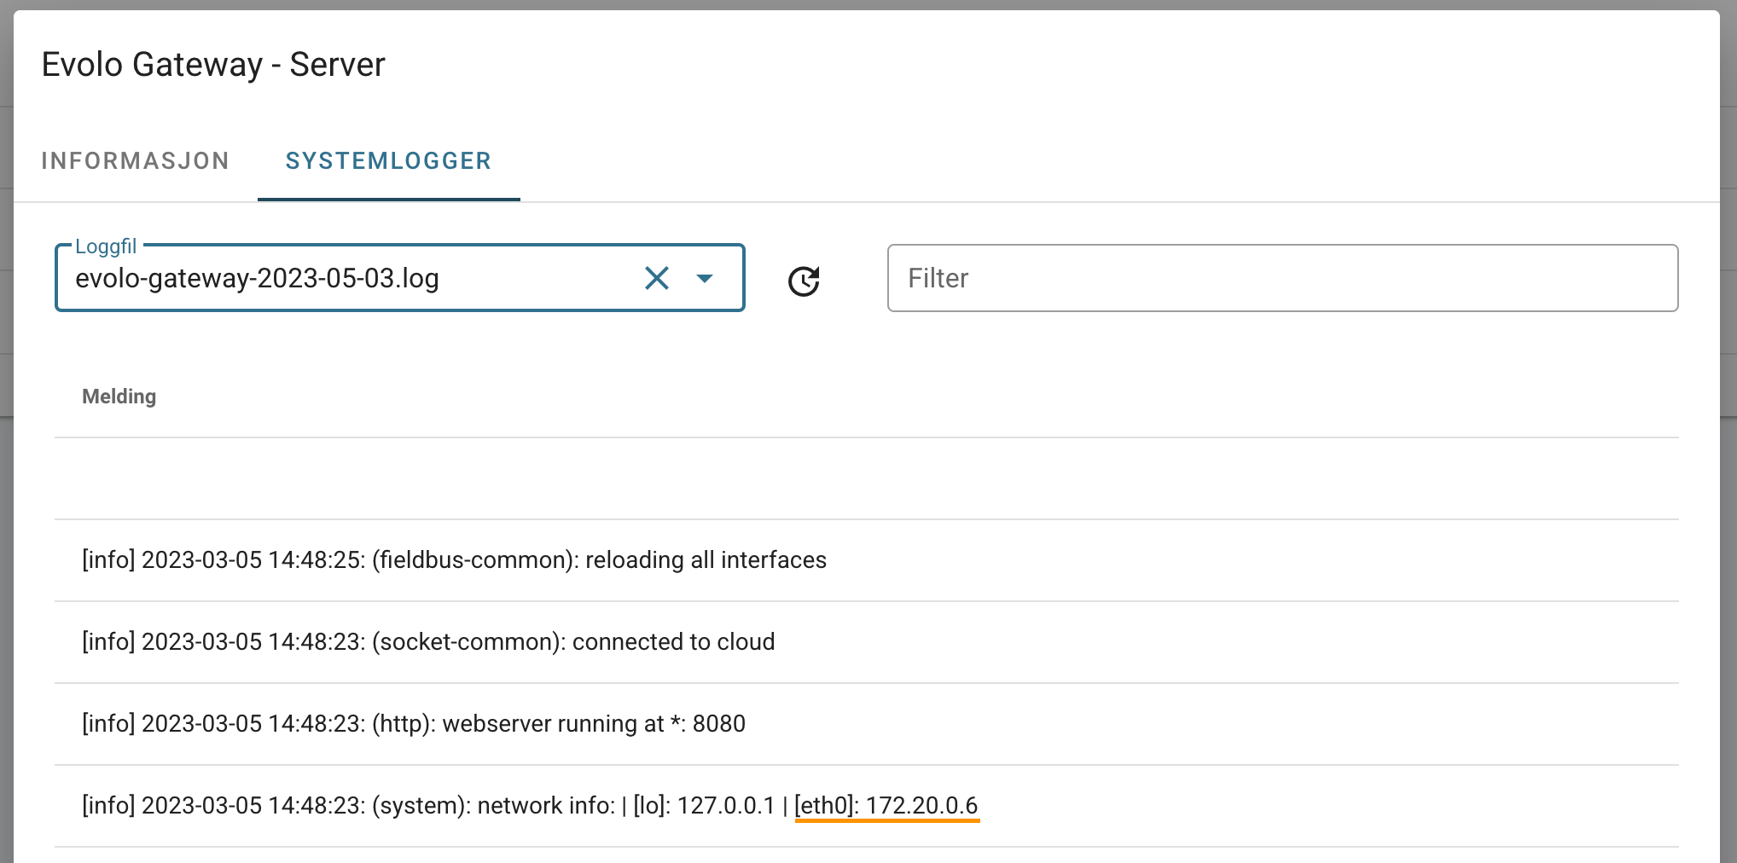Select the socket-common connected to cloud row
Screen dimensions: 1737x863
tap(867, 642)
